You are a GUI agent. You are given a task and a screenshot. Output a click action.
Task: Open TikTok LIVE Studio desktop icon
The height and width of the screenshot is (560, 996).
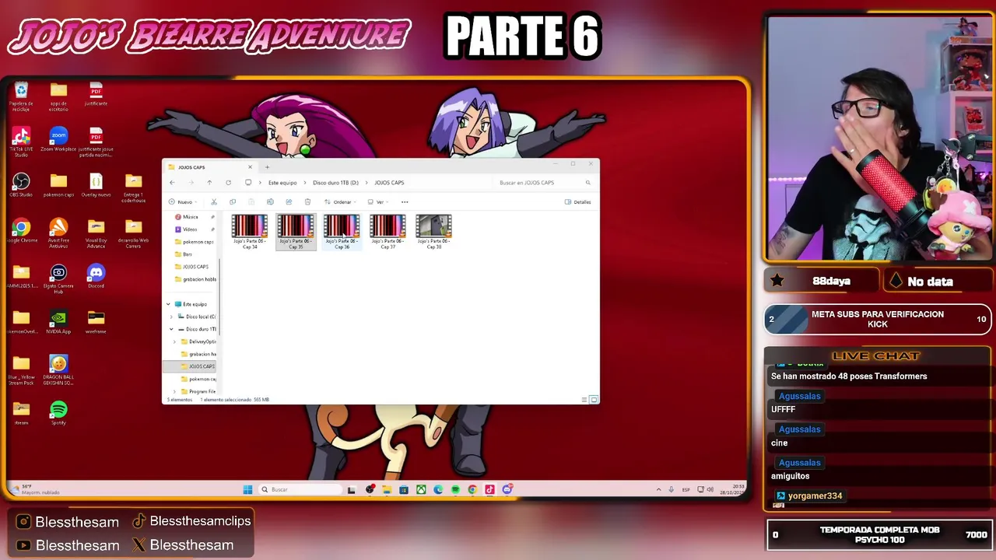pos(21,142)
